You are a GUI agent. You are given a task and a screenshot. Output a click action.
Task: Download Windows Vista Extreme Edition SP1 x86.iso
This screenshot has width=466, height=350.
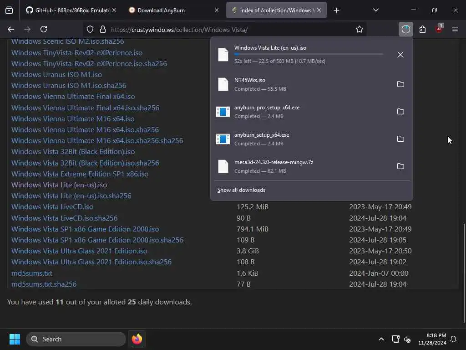pyautogui.click(x=80, y=174)
